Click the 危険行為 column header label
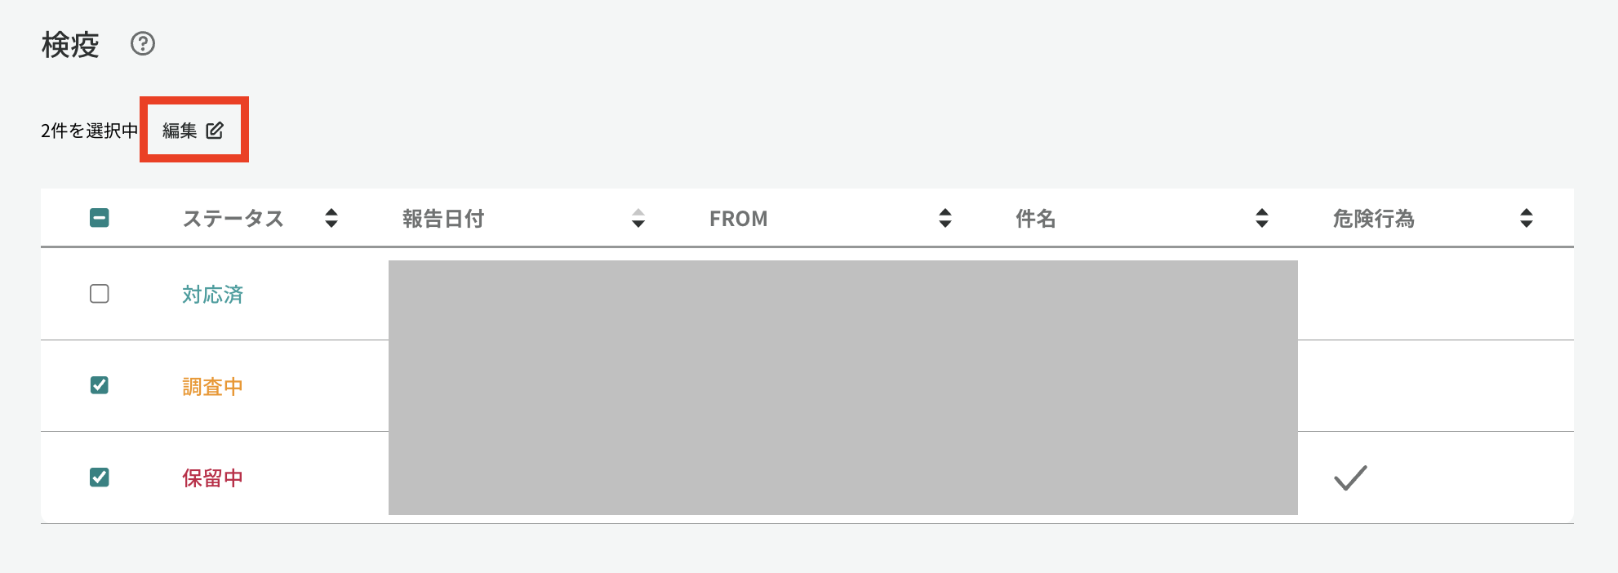The image size is (1618, 573). (x=1374, y=219)
